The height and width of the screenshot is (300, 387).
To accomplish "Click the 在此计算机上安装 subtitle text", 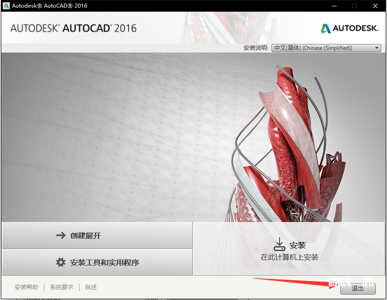I will 289,257.
